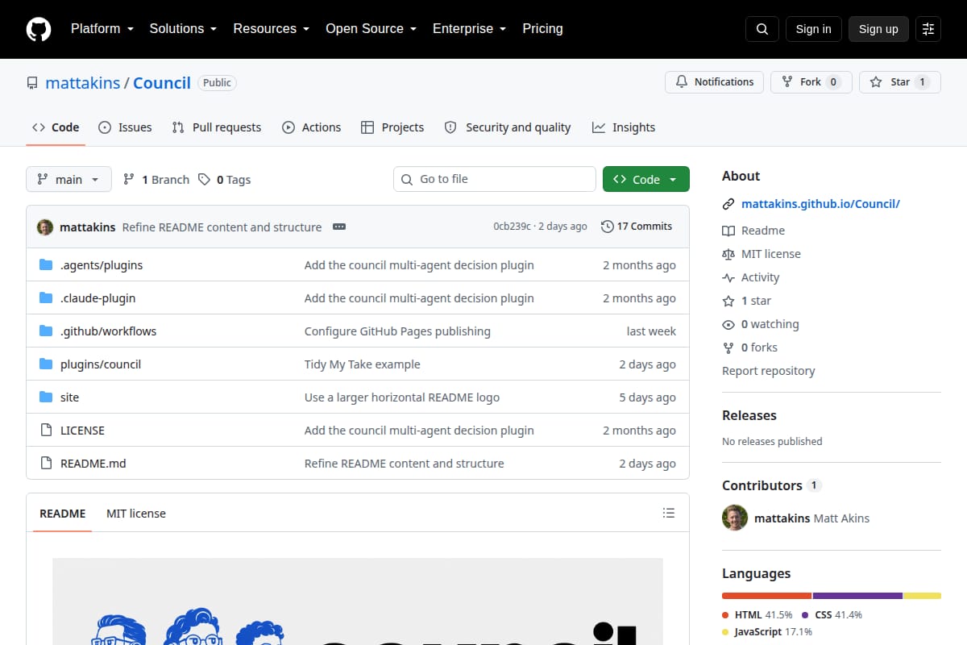
Task: Click the book icon beside Readme
Action: 728,231
